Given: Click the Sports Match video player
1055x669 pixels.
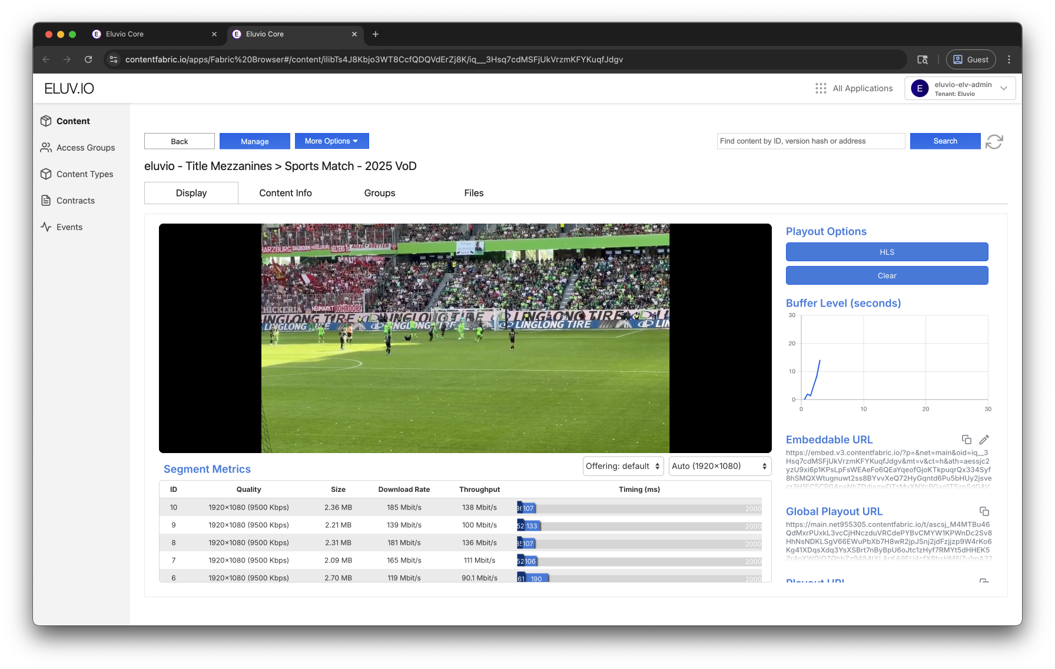Looking at the screenshot, I should [x=465, y=338].
